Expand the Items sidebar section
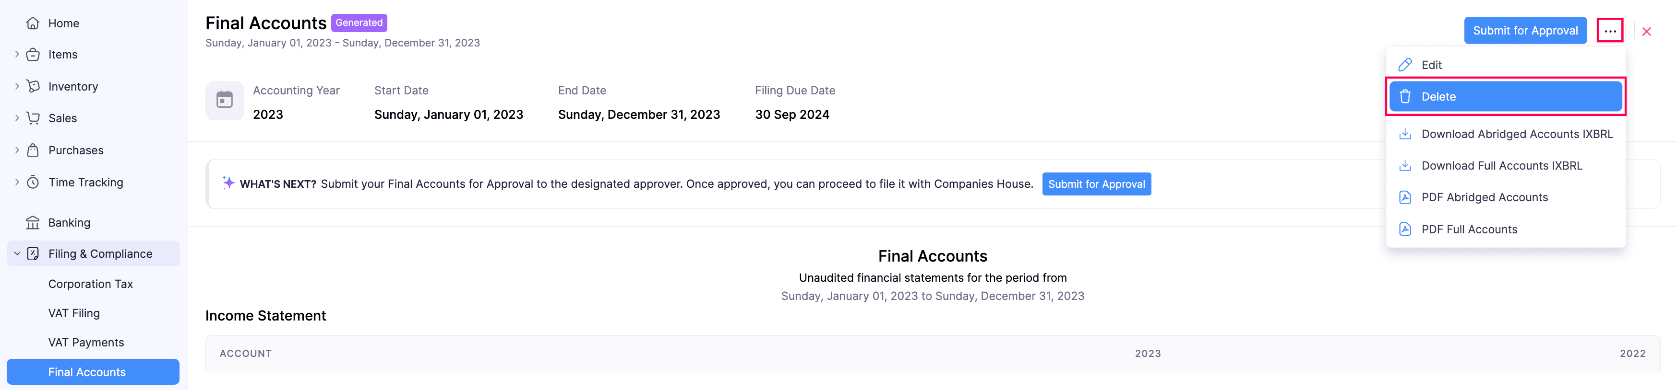 pos(17,55)
